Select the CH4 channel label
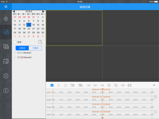The height and width of the screenshot is (119, 159). [49, 115]
